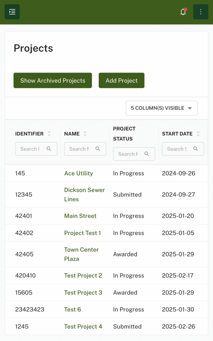Screen dimensions: 213x341
Task: Click Awarded status for Town Center Plaza
Action: coord(125,254)
